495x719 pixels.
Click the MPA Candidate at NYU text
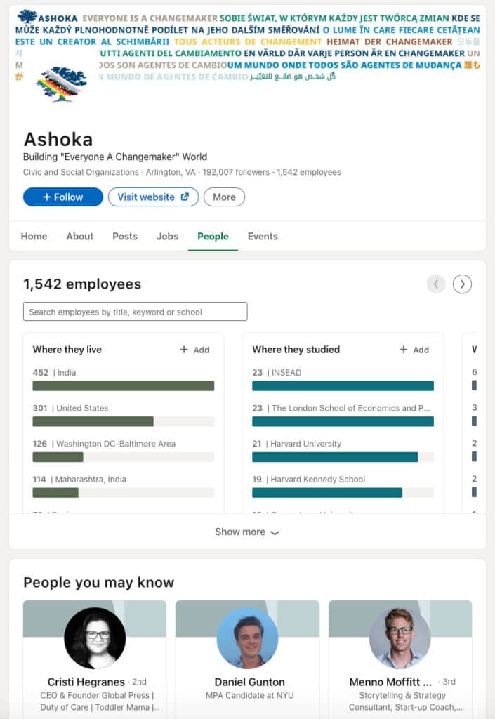click(x=249, y=695)
